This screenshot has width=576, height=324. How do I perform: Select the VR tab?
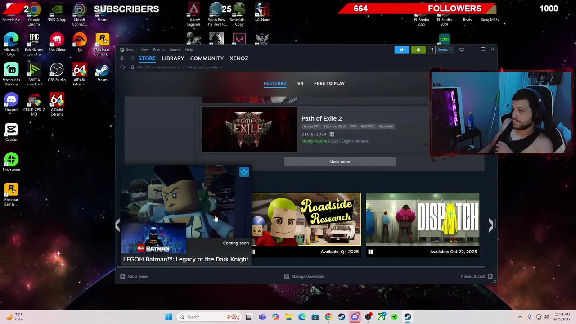coord(300,83)
